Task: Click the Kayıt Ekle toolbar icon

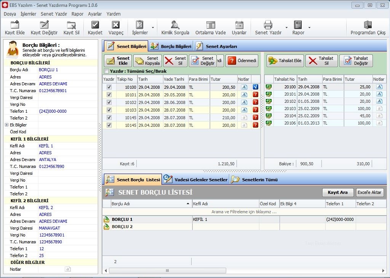Action: click(15, 25)
